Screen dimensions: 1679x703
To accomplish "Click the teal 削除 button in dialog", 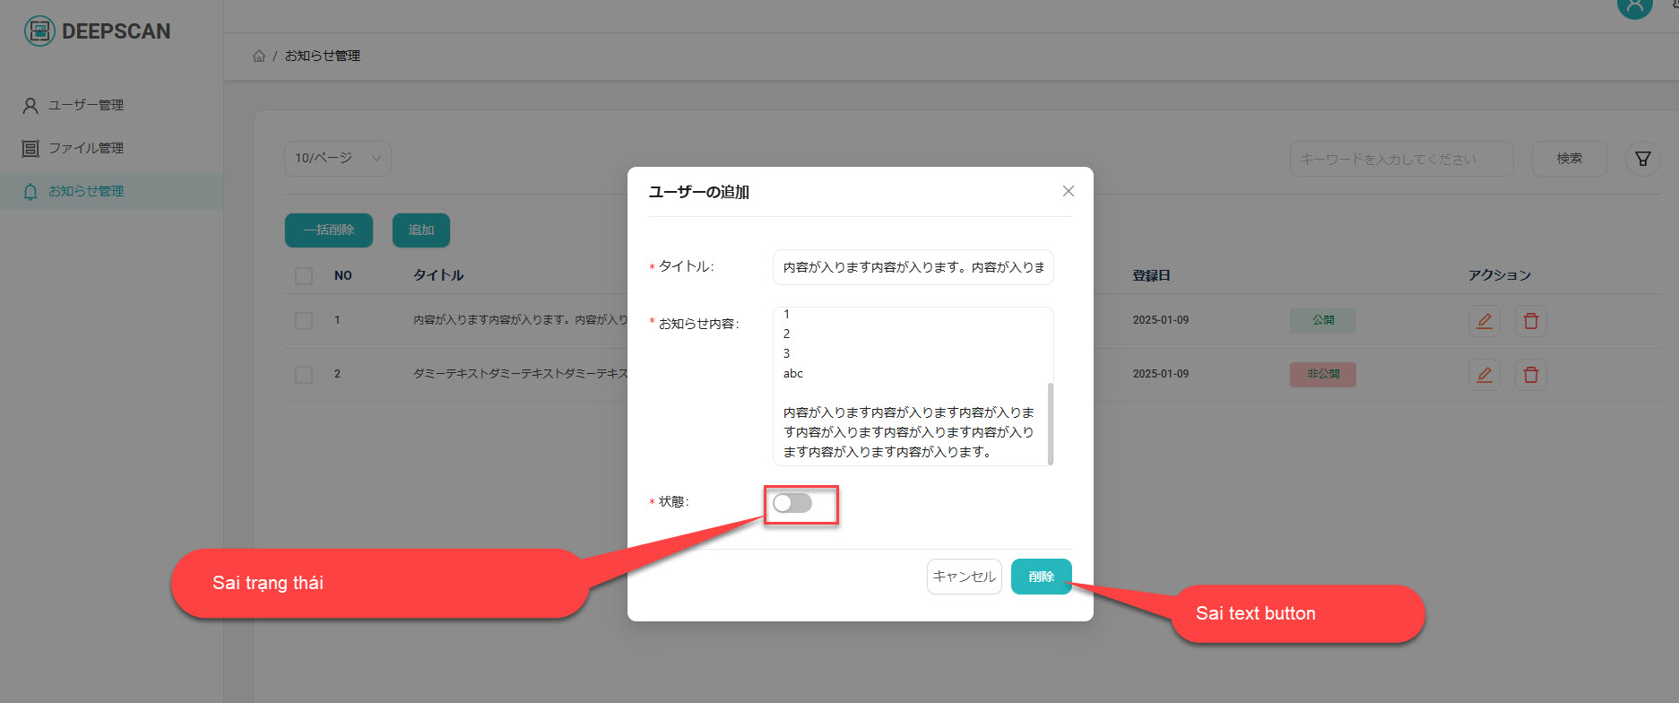I will tap(1041, 577).
